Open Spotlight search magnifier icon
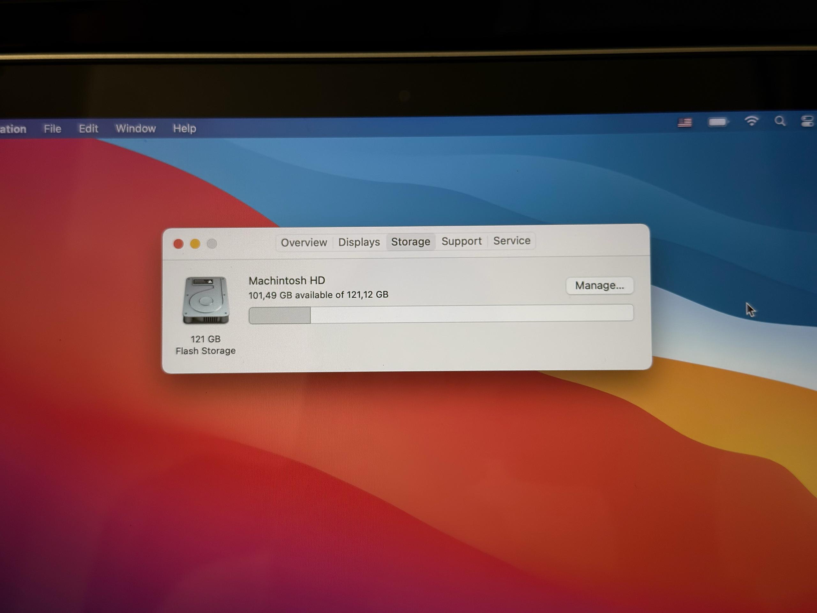This screenshot has width=817, height=613. [780, 121]
